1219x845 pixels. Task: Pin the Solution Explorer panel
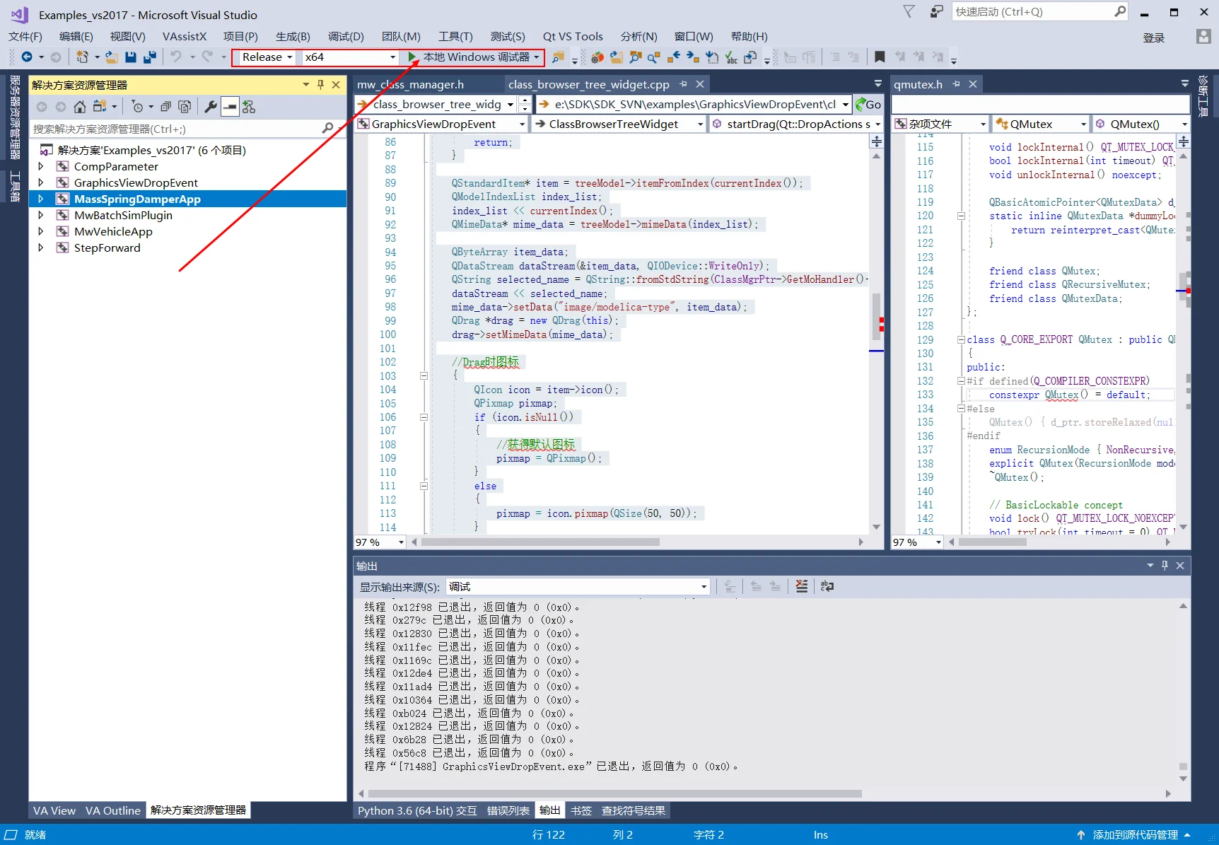[x=320, y=85]
